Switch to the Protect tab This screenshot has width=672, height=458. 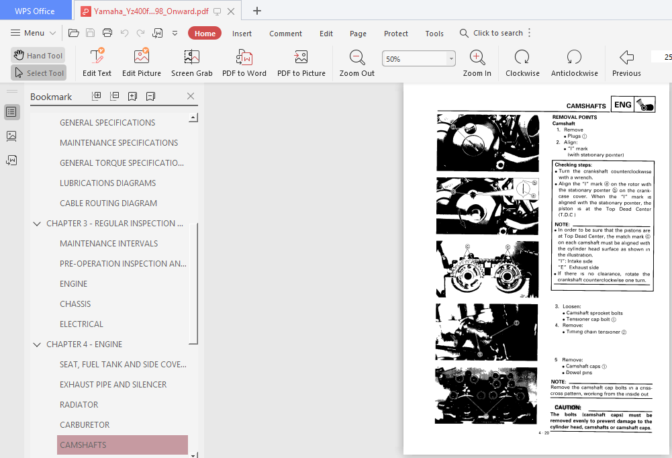tap(395, 34)
